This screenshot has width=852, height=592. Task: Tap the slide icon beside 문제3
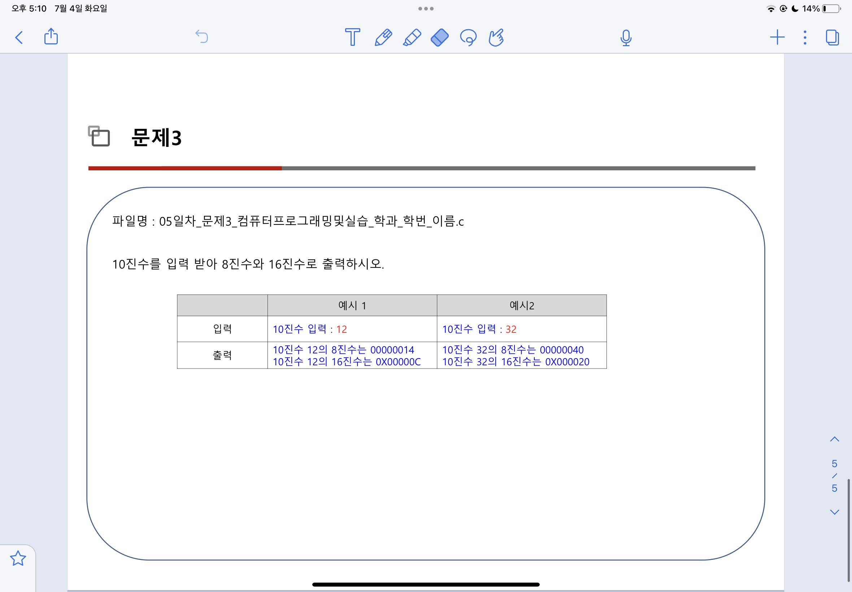99,136
